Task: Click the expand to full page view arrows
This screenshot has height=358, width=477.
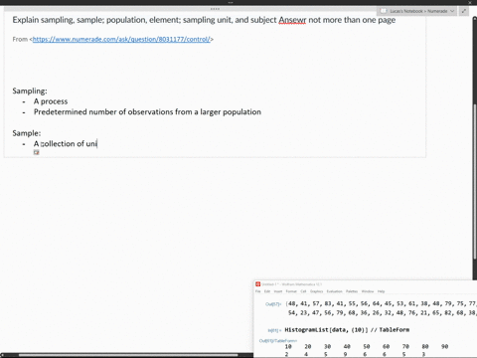Action: pyautogui.click(x=464, y=11)
